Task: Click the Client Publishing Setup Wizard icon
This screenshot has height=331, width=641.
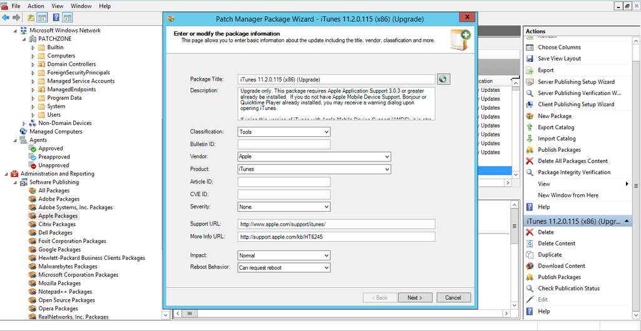Action: pyautogui.click(x=530, y=104)
